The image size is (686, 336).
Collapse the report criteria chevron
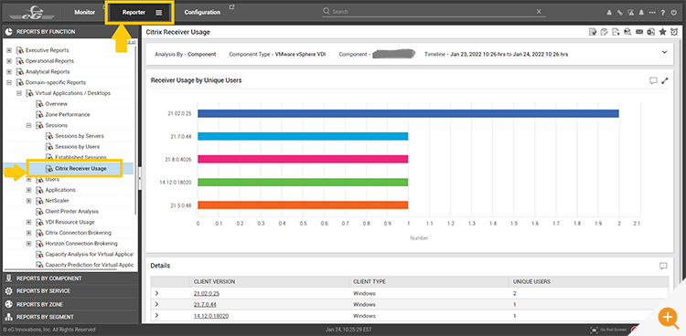664,52
